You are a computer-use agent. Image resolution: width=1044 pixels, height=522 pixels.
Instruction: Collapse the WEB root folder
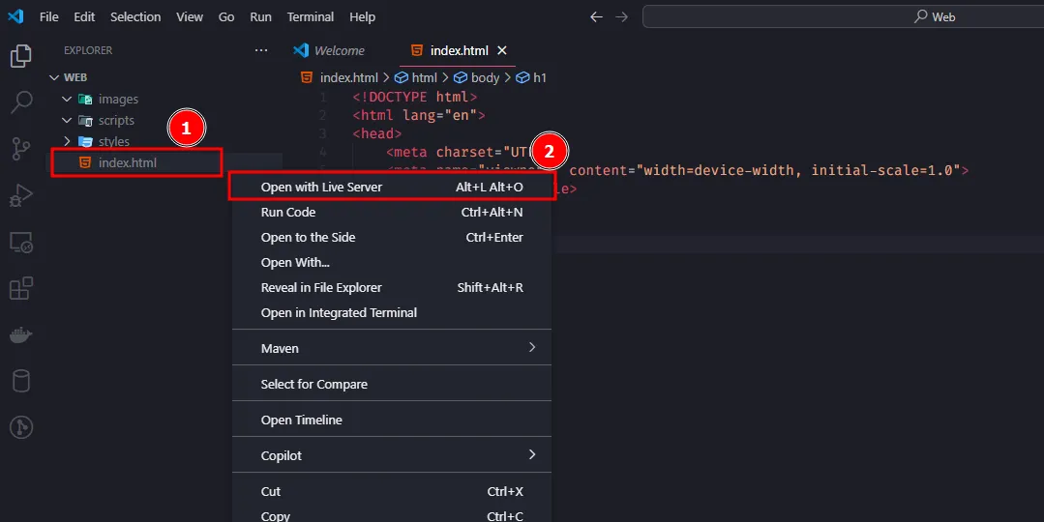75,77
